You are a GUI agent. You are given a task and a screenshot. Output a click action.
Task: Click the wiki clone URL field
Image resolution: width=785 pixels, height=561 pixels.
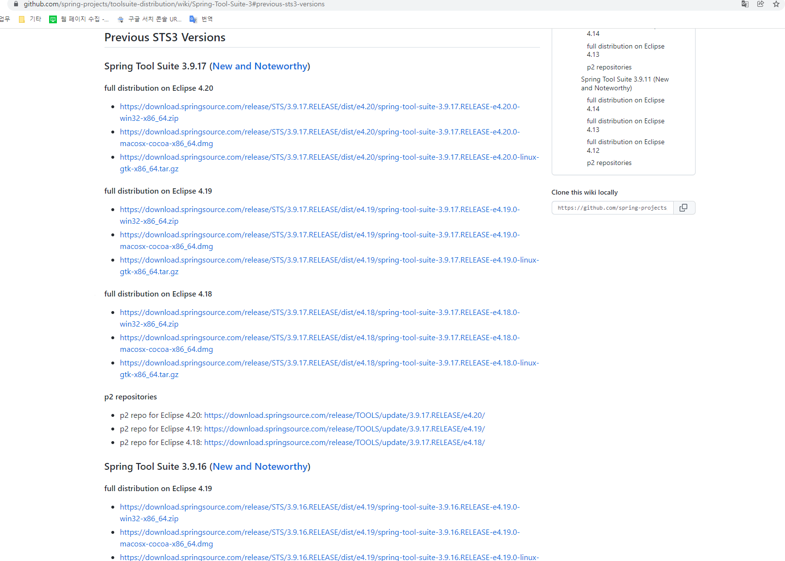612,208
